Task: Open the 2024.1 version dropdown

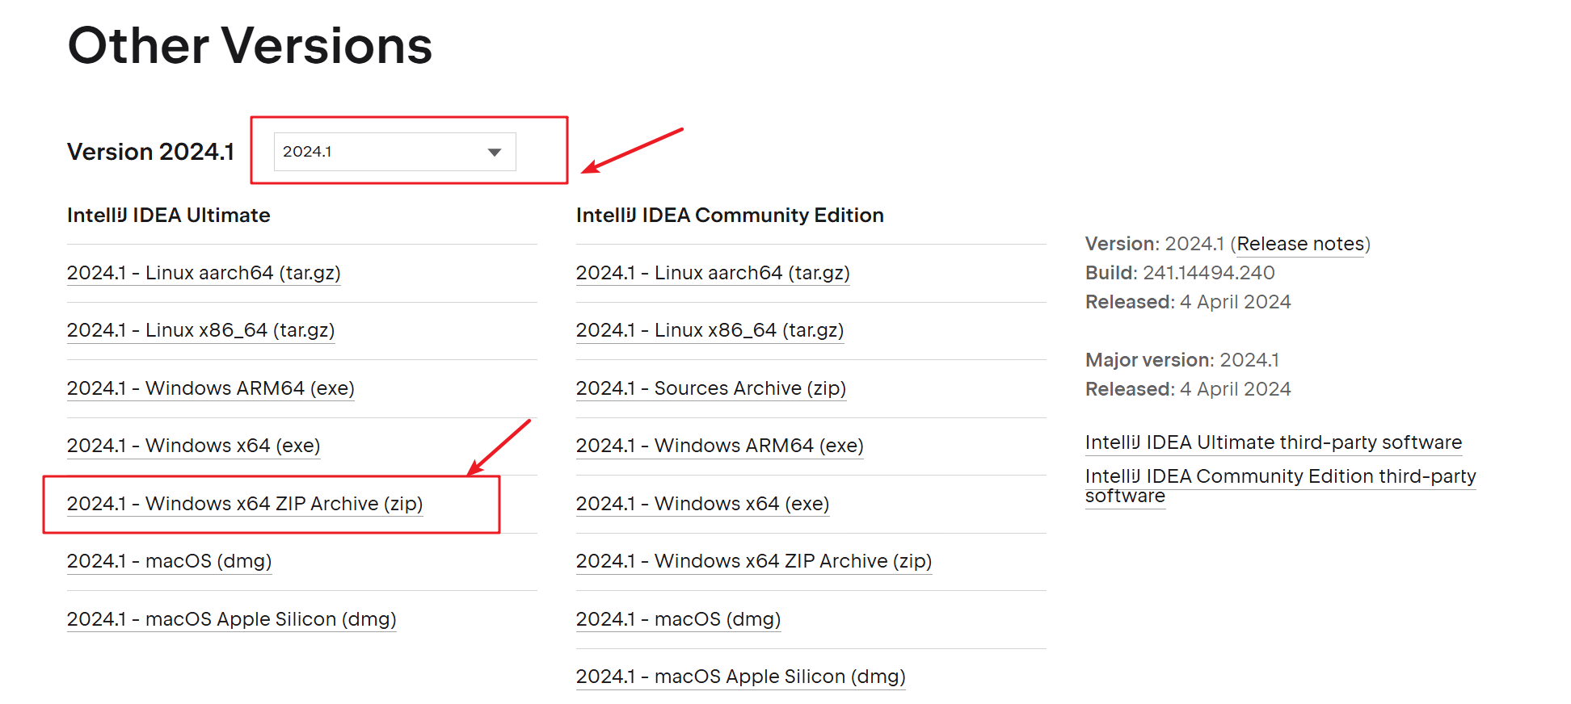Action: pos(394,152)
